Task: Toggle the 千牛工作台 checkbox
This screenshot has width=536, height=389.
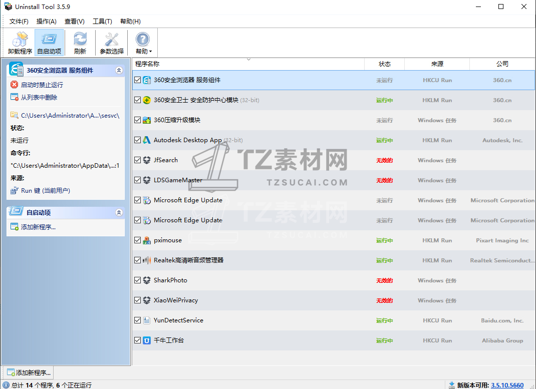Action: (x=137, y=340)
